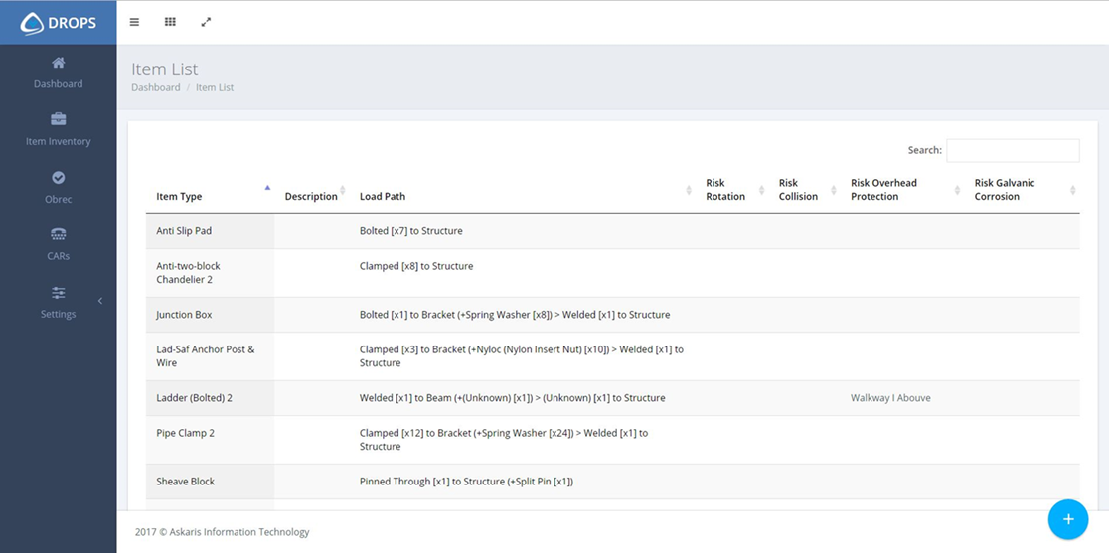
Task: Sort by Risk Overhead Protection column
Action: click(883, 190)
